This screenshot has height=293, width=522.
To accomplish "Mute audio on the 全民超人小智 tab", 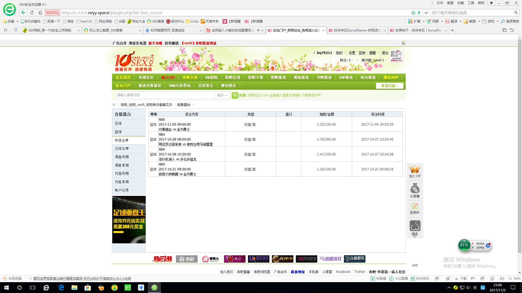I will (258, 30).
